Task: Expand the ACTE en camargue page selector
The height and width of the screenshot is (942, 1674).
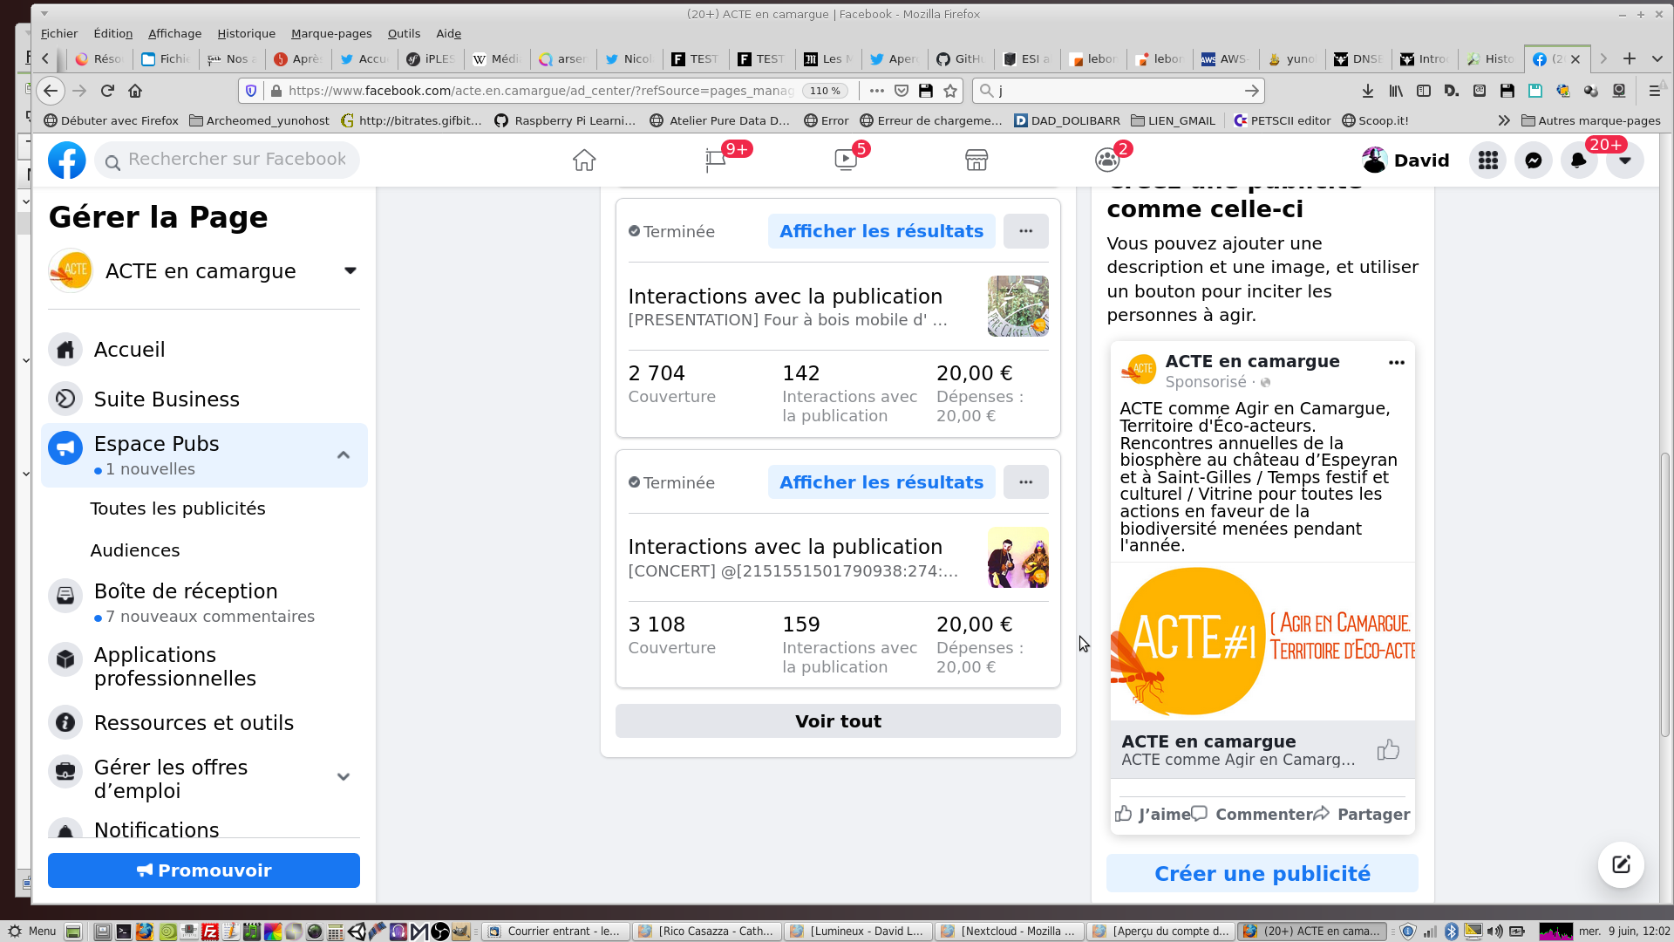Action: (350, 270)
